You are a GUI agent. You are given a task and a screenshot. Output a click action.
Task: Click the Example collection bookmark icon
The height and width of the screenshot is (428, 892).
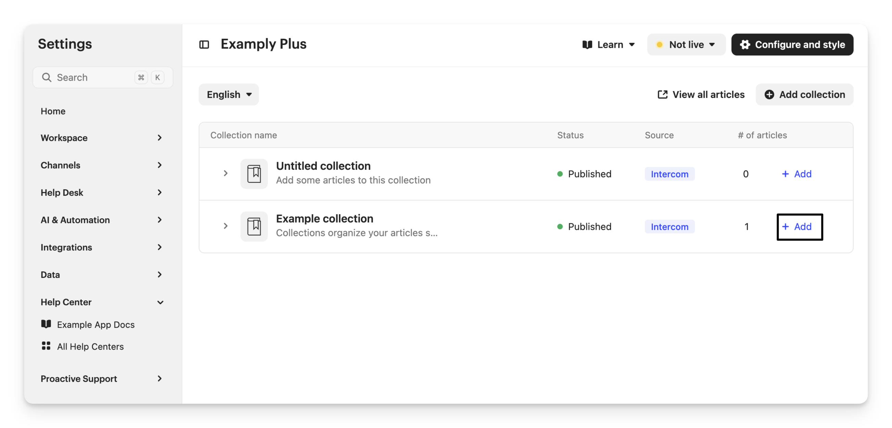254,226
